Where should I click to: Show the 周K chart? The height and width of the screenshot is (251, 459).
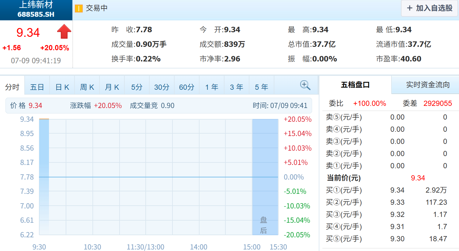pos(87,87)
